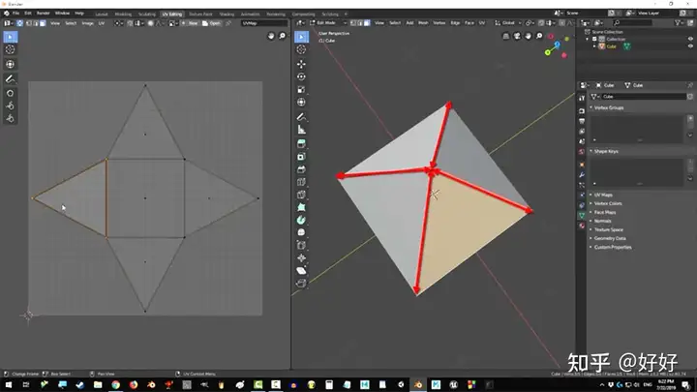Viewport: 697px width, 392px height.
Task: Select the Move tool in the 3D viewport toolbar
Action: click(301, 63)
